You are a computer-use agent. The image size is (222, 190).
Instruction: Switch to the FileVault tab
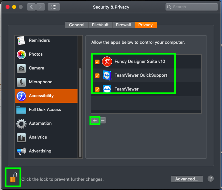(100, 25)
